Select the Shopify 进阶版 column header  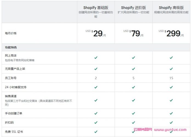133,8
